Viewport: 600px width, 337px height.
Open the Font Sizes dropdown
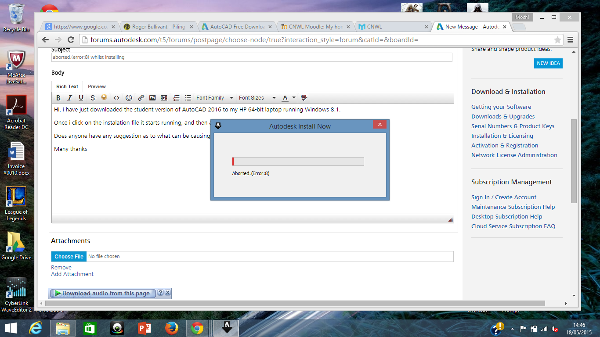pyautogui.click(x=257, y=98)
